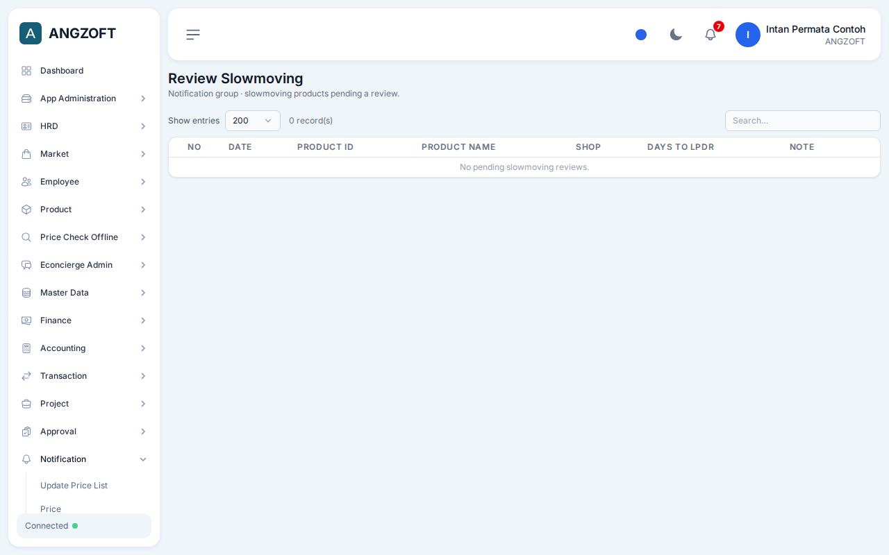
Task: Sort by the DATE column header
Action: click(x=240, y=147)
